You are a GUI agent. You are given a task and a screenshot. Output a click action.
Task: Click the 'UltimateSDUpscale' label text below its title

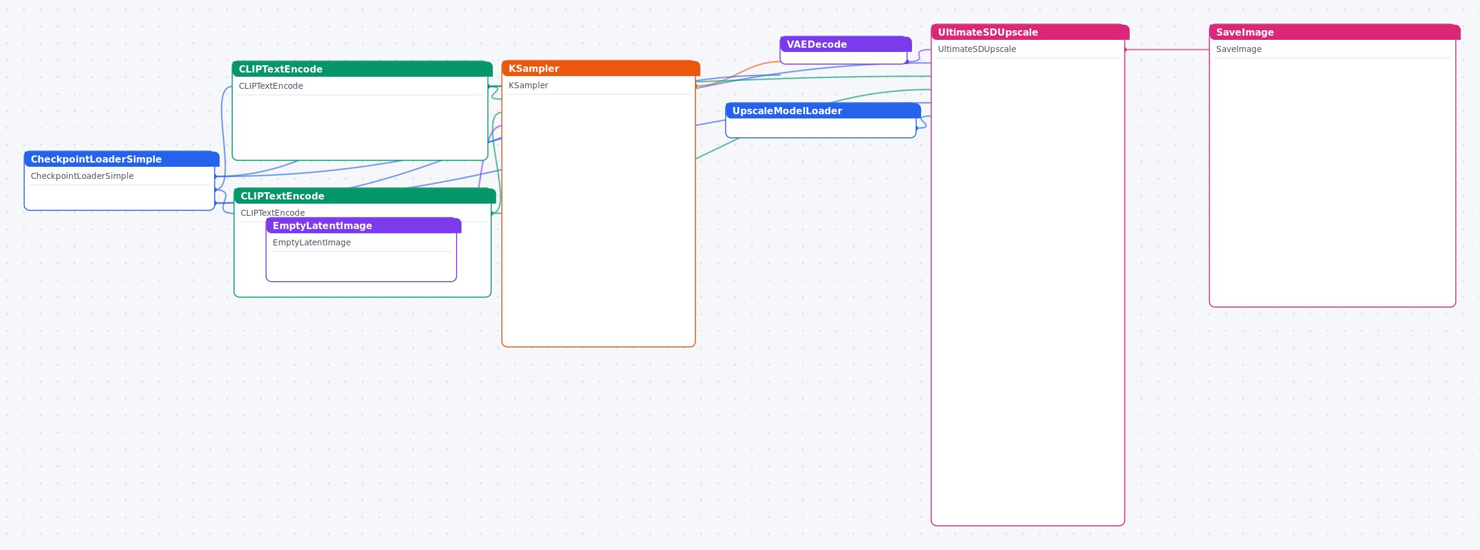pos(977,49)
